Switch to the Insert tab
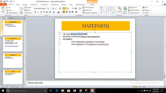Image resolution: width=166 pixels, height=93 pixels. coord(18,4)
